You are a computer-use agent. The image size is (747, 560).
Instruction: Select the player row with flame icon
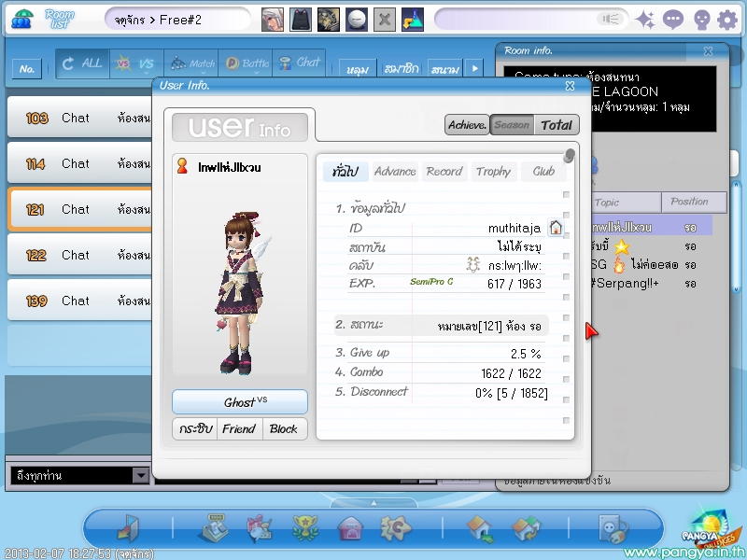[651, 265]
